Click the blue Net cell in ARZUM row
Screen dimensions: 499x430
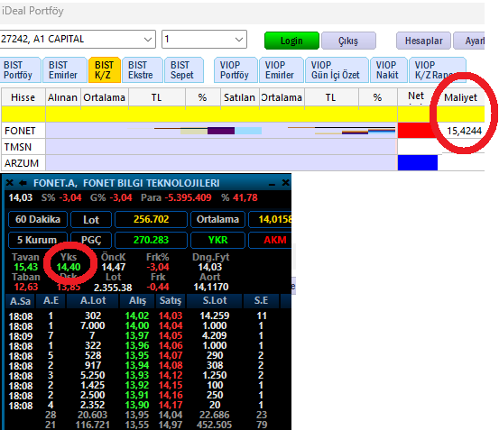[x=418, y=163]
